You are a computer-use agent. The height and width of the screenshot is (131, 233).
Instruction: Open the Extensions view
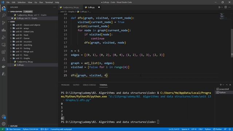pos(4,52)
